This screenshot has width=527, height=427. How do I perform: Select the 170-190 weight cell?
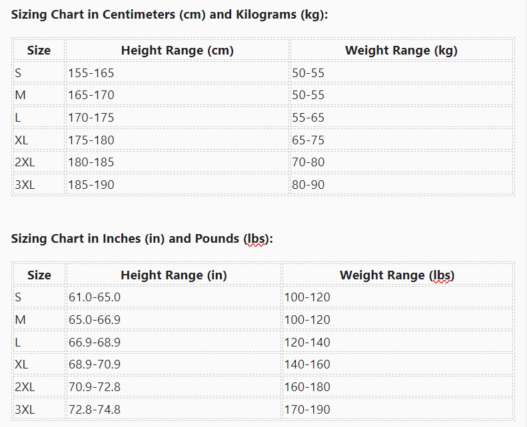(307, 410)
